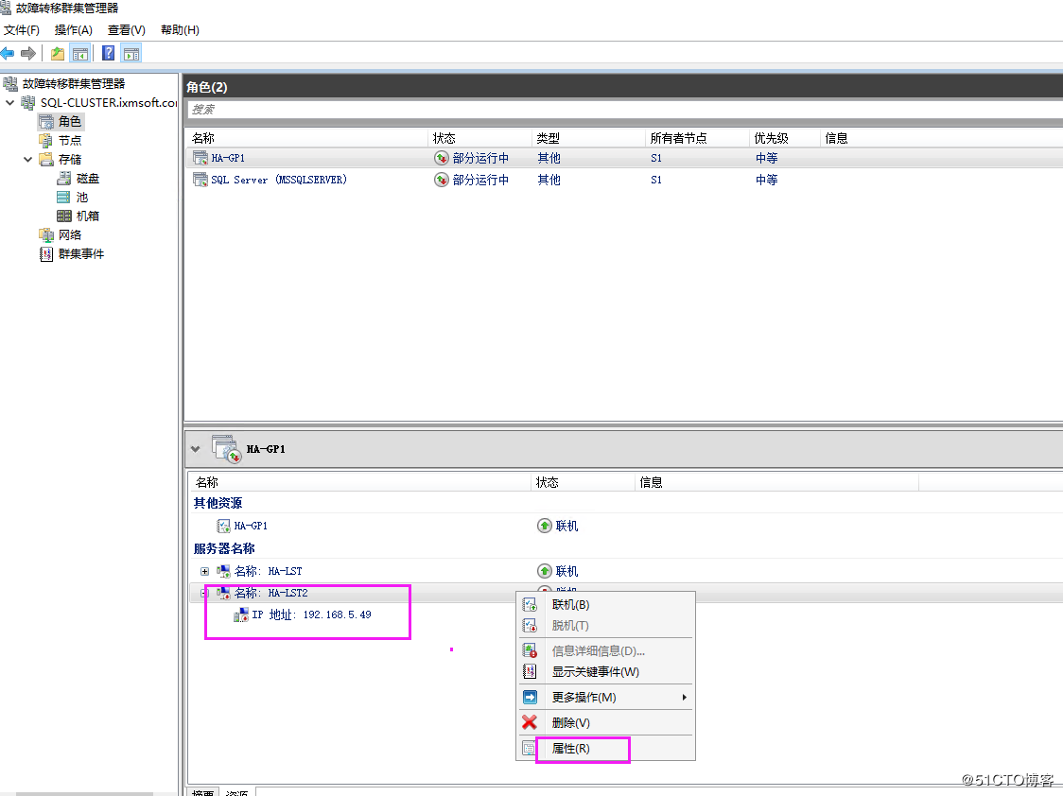Open the 查看(V) menu

tap(125, 29)
